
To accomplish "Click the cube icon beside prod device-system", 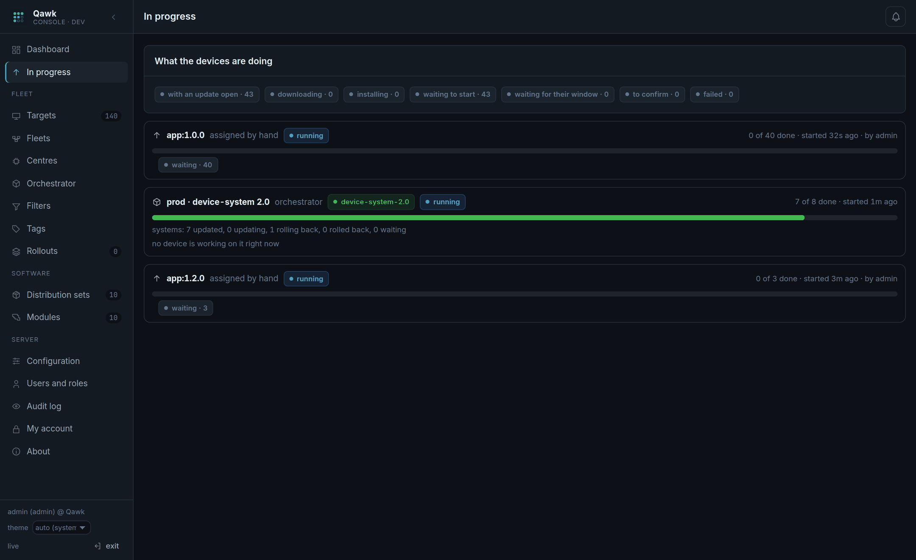I will 156,202.
